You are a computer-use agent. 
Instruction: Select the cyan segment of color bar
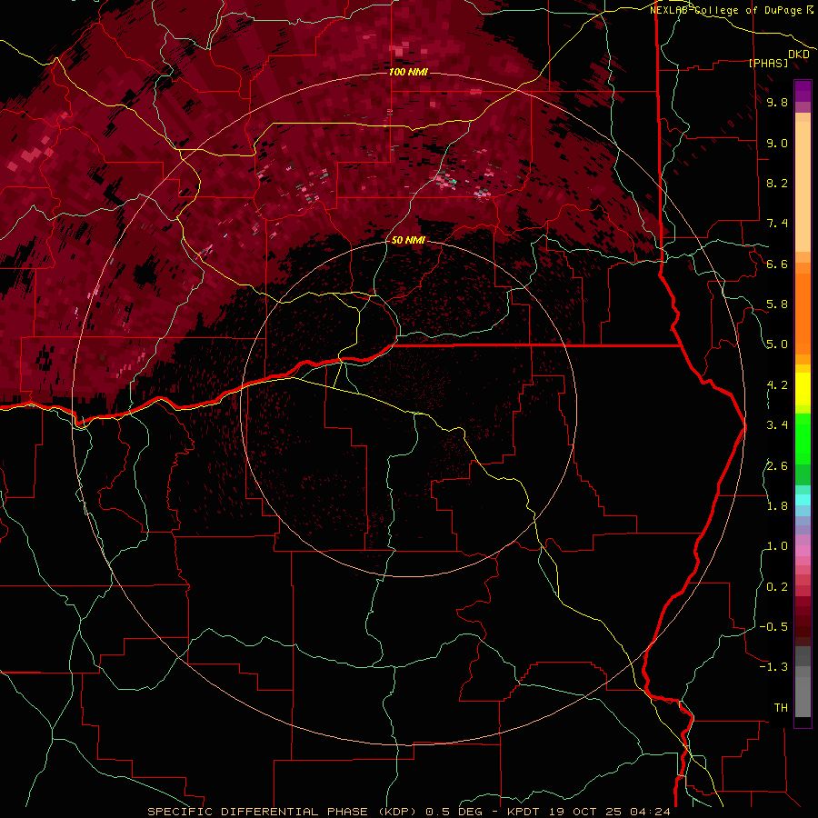pos(803,499)
